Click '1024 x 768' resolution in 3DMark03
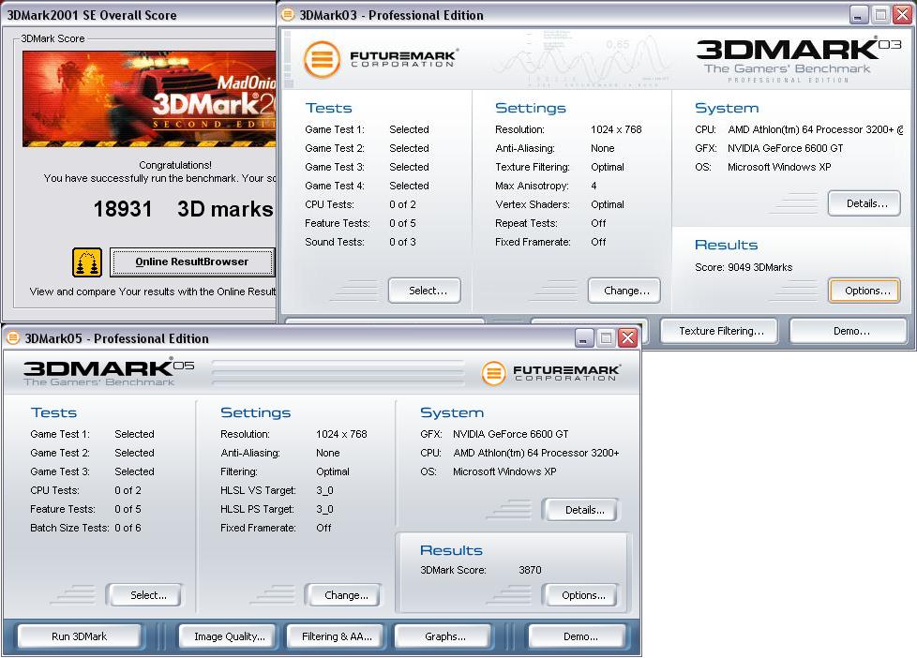Screen dimensions: 917x658 click(x=616, y=129)
